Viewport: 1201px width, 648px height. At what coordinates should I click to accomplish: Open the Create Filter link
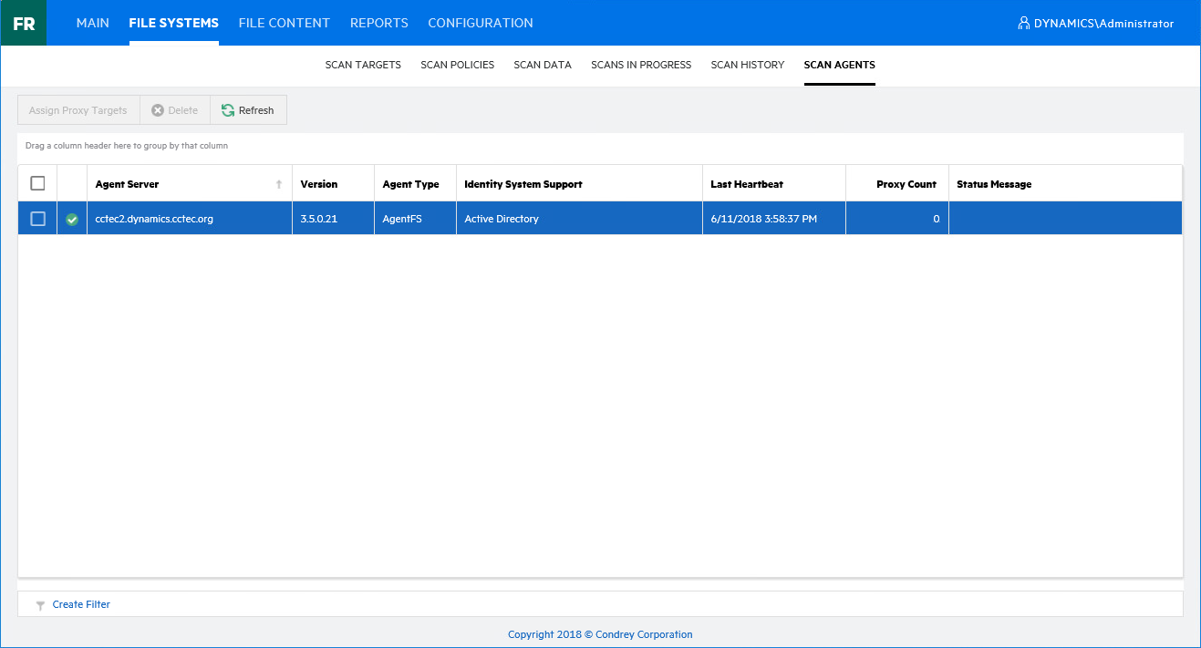(81, 604)
